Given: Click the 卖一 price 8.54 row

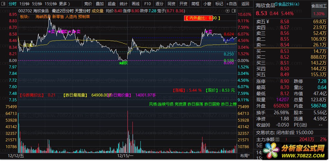Looking at the screenshot, I should (291, 45).
